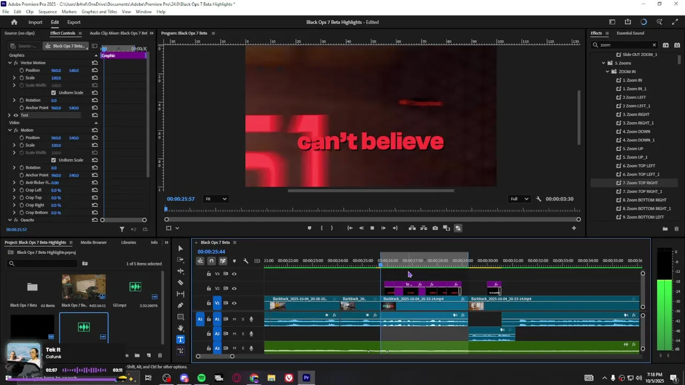This screenshot has width=685, height=385.
Task: Expand the Text effect section
Action: coord(9,115)
